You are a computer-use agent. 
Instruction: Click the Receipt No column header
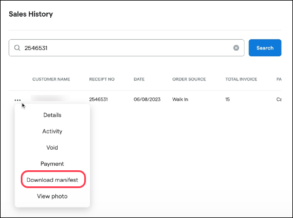[x=102, y=79]
